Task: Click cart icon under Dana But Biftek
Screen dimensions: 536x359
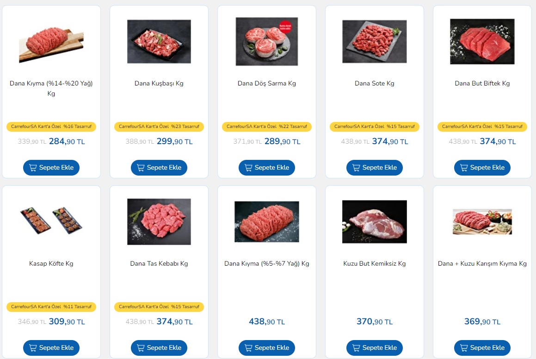Action: coord(463,168)
